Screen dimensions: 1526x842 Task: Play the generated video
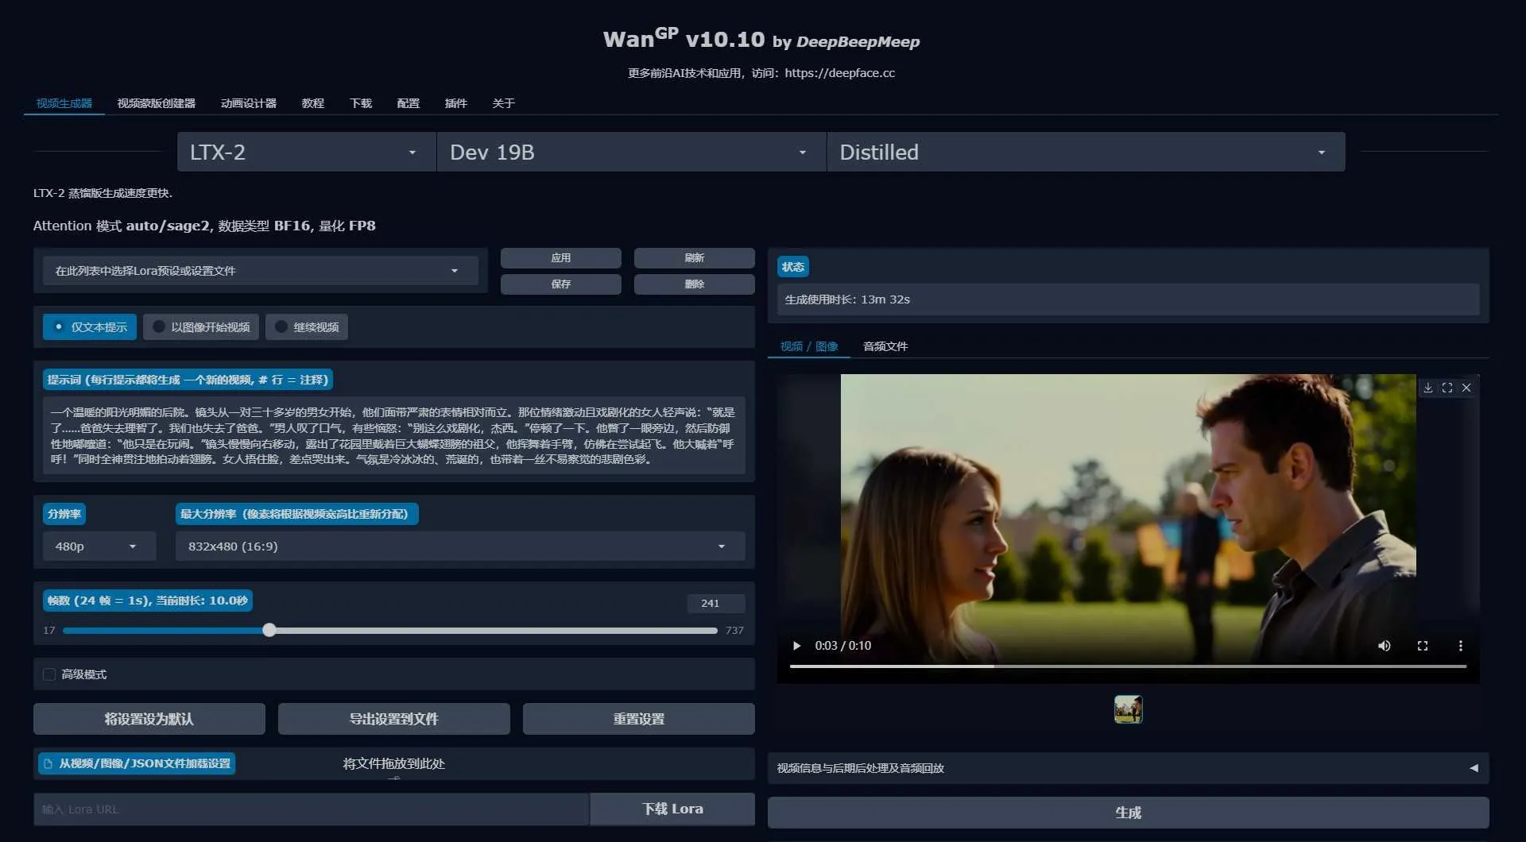point(796,646)
